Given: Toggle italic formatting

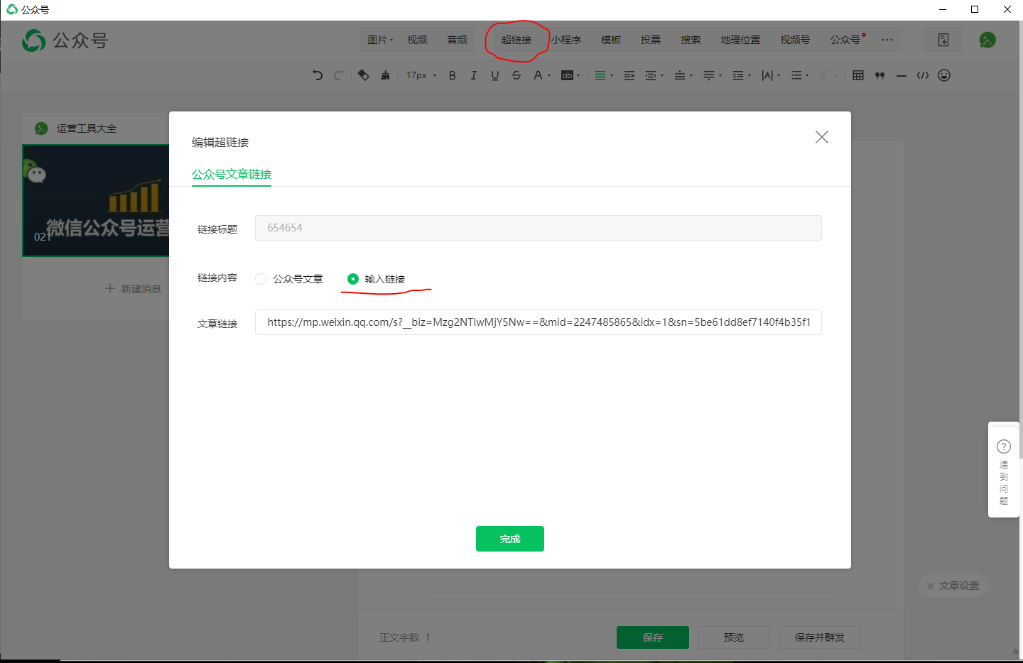Looking at the screenshot, I should [473, 75].
